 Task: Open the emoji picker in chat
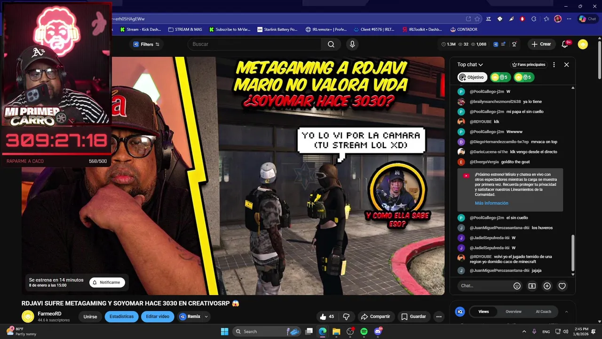517,286
